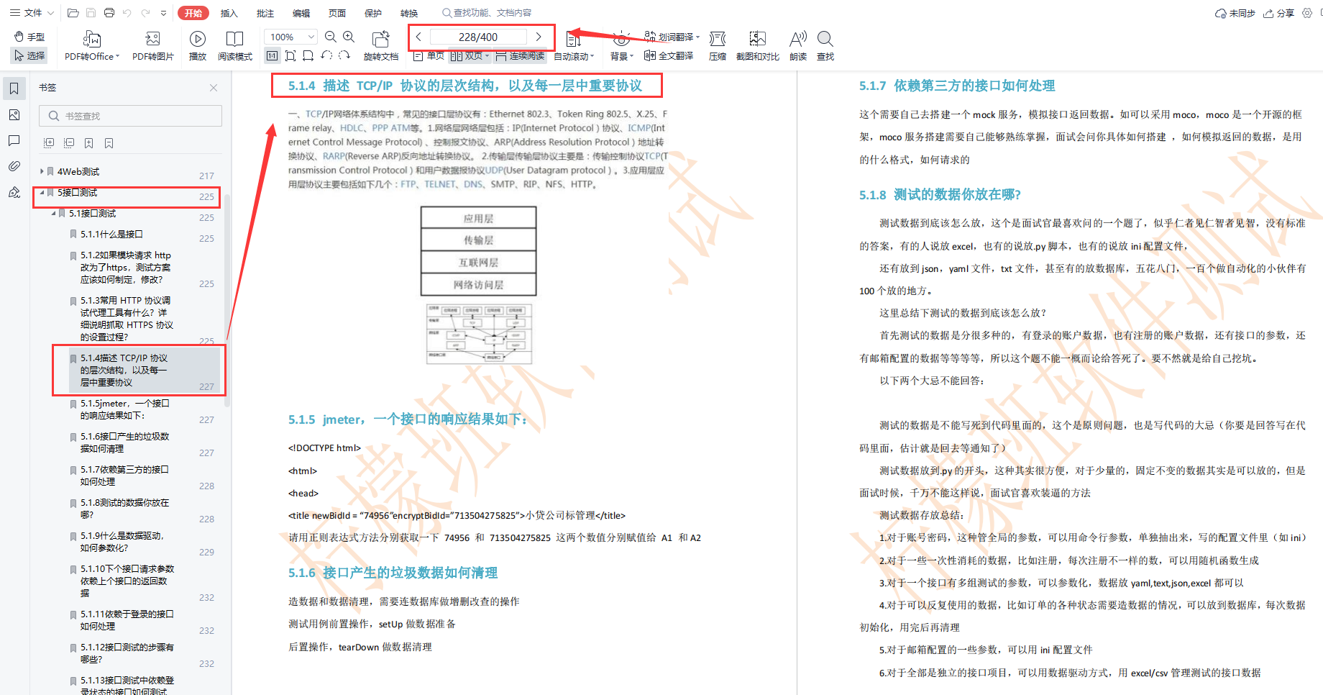Collapse all bookmarks icon
Viewport: 1323px width, 695px height.
[x=69, y=143]
